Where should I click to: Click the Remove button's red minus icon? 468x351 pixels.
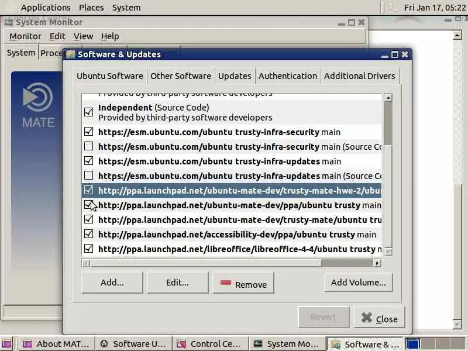click(x=226, y=283)
